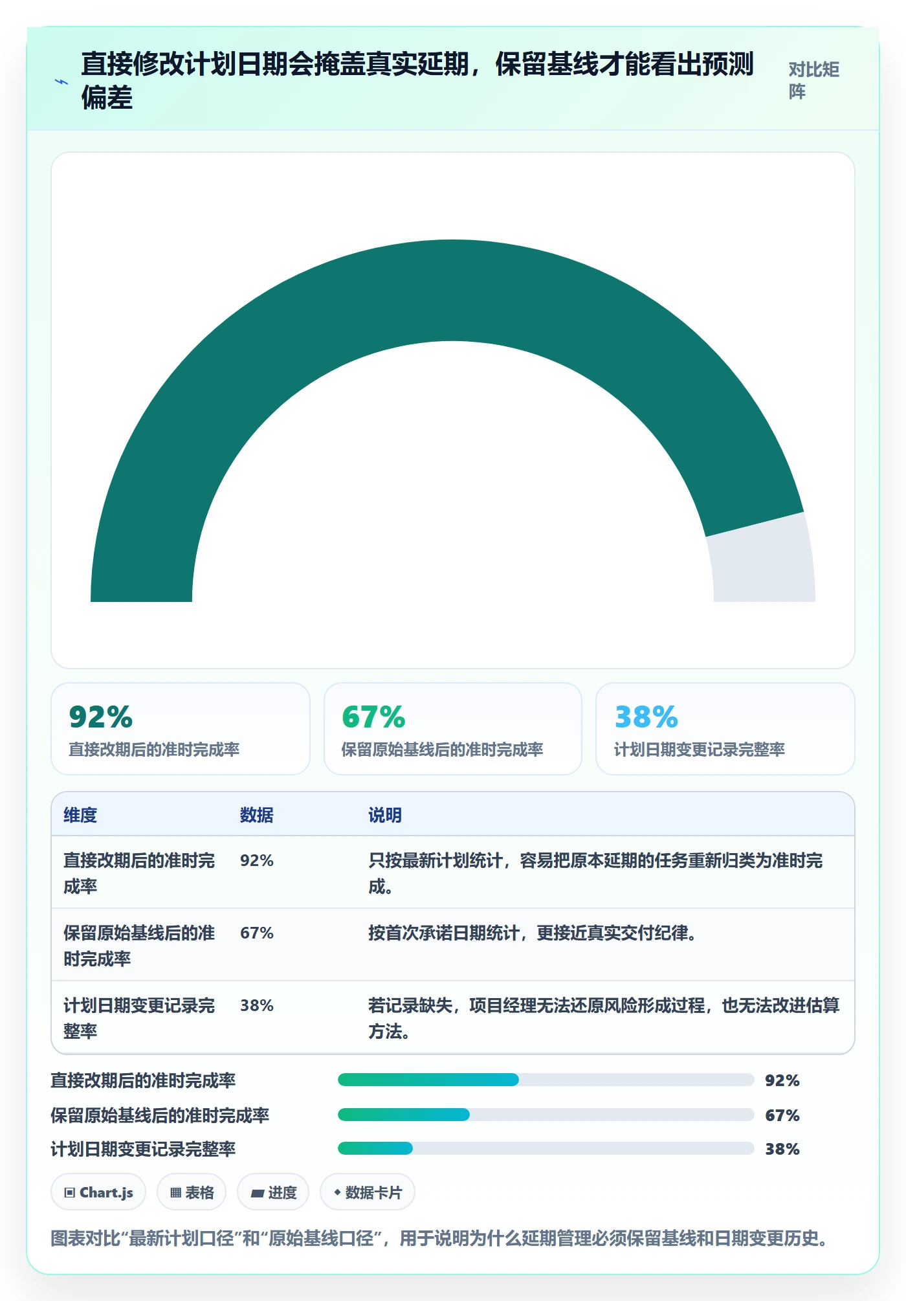Click the 维度 column header
This screenshot has width=906, height=1301.
coord(80,815)
